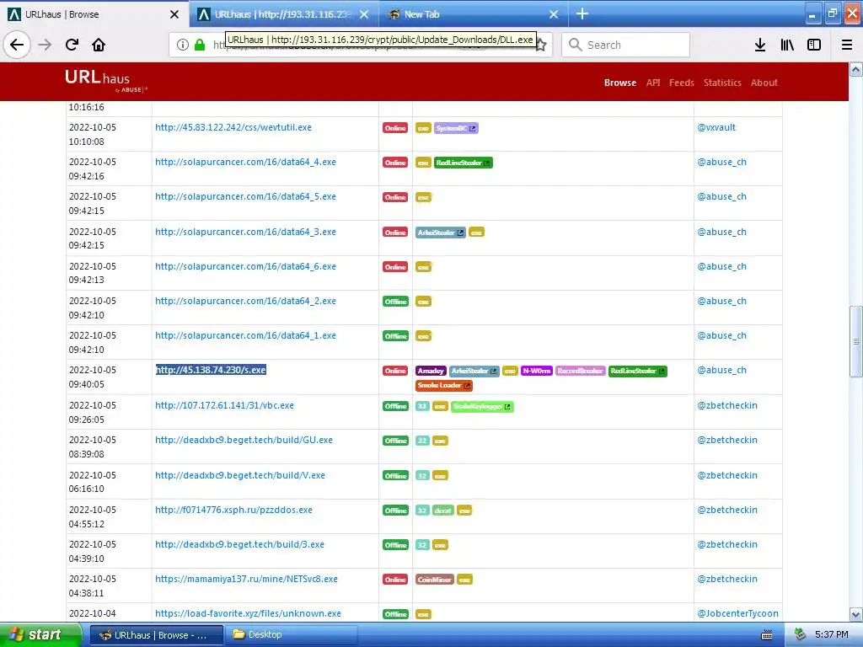The width and height of the screenshot is (863, 647).
Task: Open a new tab with the plus button
Action: pos(582,13)
